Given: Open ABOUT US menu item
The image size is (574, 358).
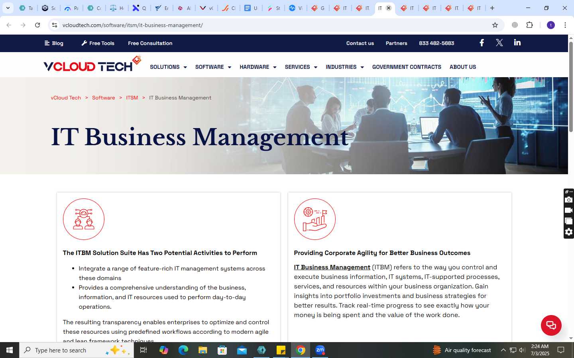Looking at the screenshot, I should (463, 67).
